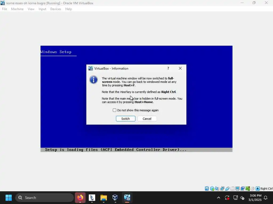Screen dimensions: 273x204
Task: Click the keyboard capture arrow icon
Action: 258,189
